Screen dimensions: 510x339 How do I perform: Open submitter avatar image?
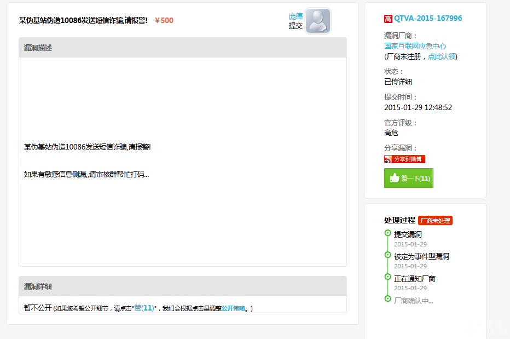318,21
